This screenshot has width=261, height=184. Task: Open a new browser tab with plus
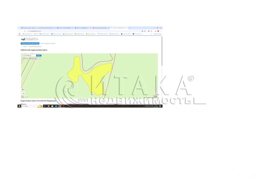click(129, 28)
